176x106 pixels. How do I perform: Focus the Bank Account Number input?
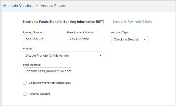point(85,39)
